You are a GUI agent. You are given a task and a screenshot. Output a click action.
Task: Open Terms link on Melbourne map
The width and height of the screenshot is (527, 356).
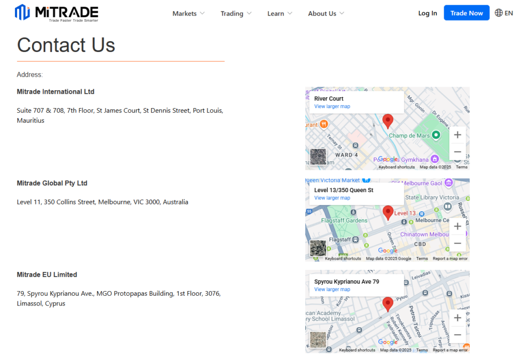[x=422, y=259]
